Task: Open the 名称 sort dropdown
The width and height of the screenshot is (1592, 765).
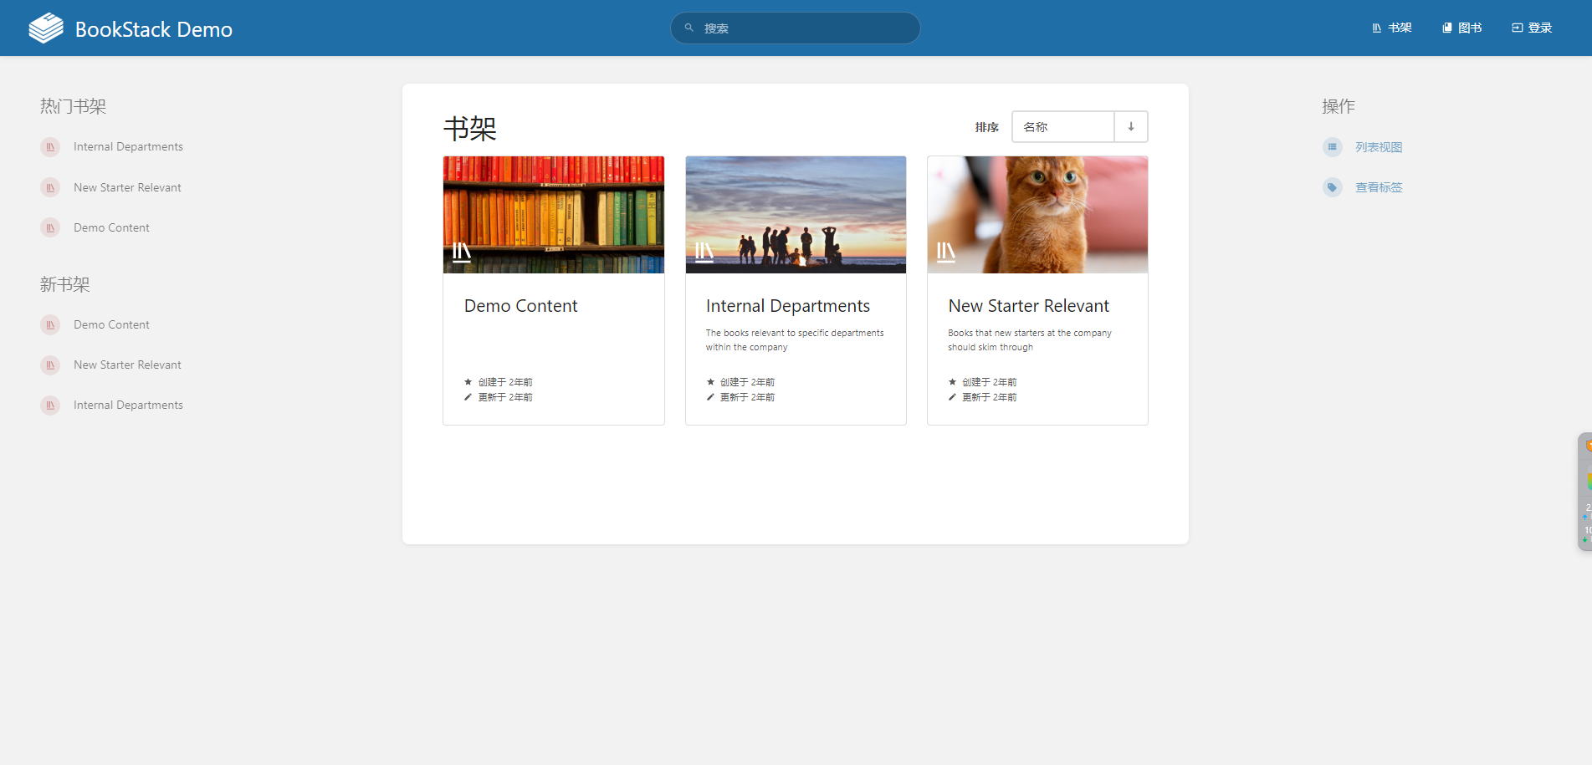Action: point(1062,126)
